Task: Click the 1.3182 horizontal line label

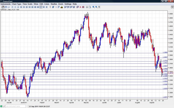Action: click(x=165, y=84)
